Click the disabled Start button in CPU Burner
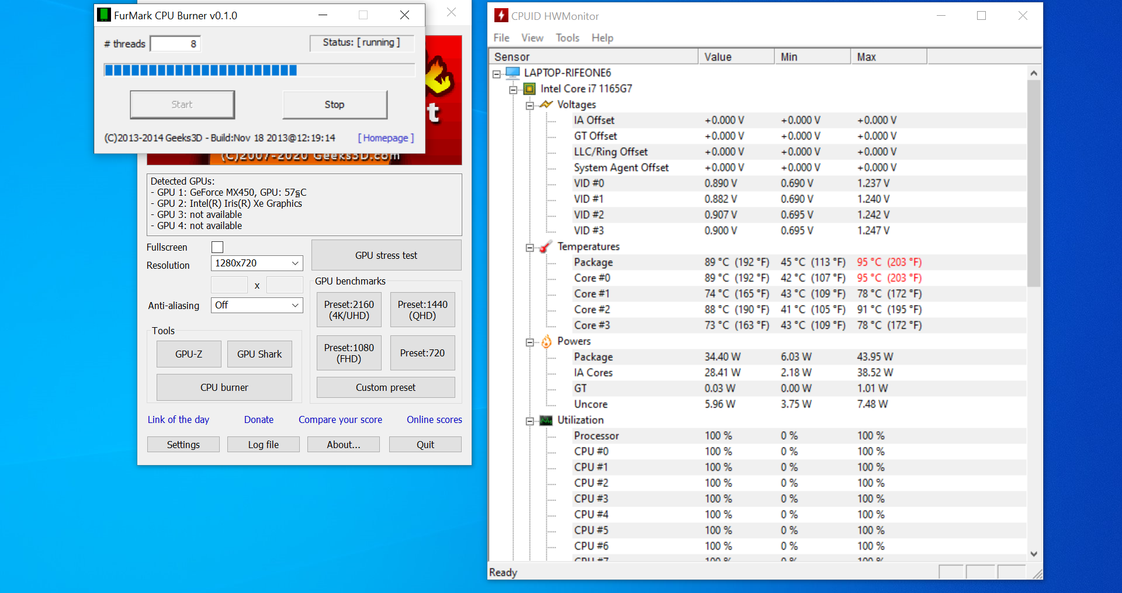1122x593 pixels. (182, 105)
